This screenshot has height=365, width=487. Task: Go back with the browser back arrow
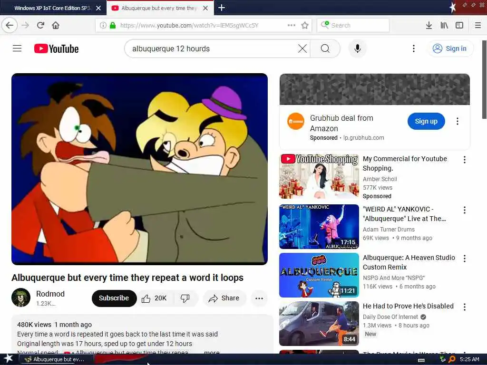click(x=10, y=26)
